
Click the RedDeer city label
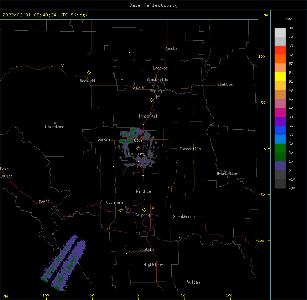(157, 91)
